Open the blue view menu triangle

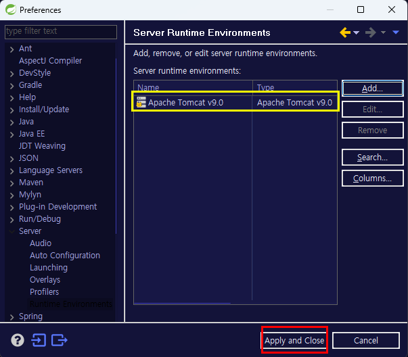pyautogui.click(x=396, y=32)
